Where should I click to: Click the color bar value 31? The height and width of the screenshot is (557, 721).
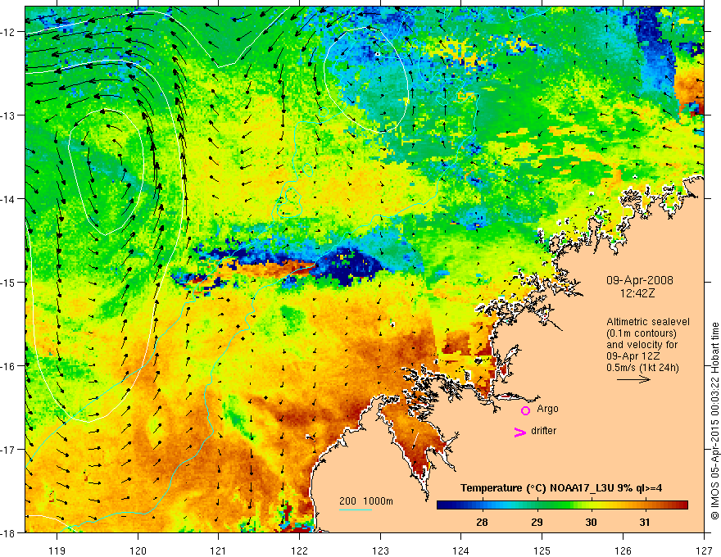[x=645, y=522]
